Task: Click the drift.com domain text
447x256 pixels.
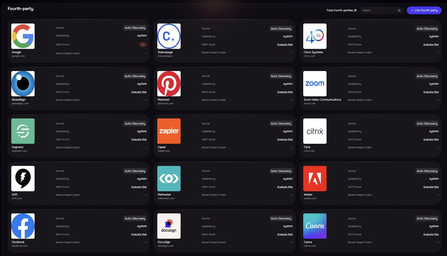Action: 17,199
